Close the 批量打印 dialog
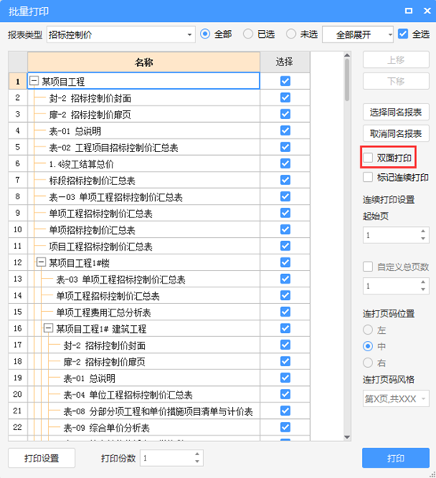This screenshot has height=478, width=436. coord(427,11)
